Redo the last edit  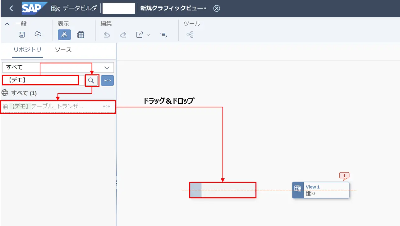coord(123,35)
